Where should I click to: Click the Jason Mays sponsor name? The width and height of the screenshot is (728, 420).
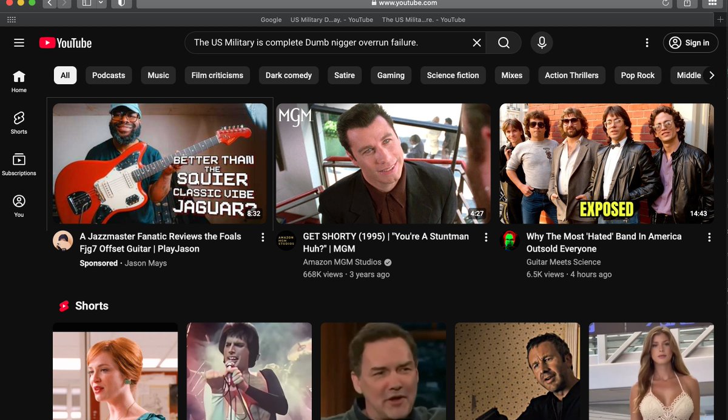(146, 264)
